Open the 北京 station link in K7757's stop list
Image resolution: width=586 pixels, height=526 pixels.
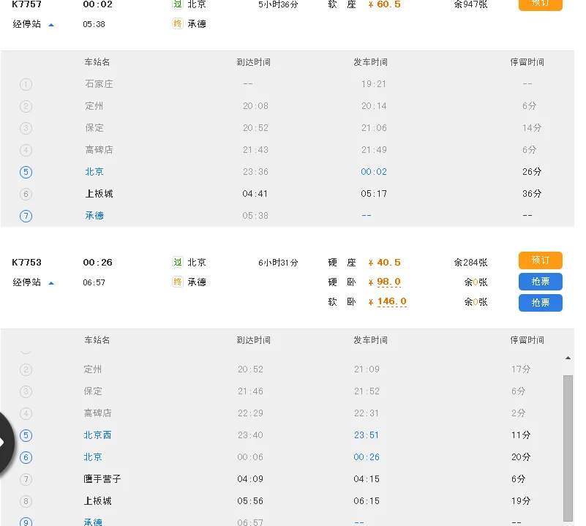(x=94, y=172)
